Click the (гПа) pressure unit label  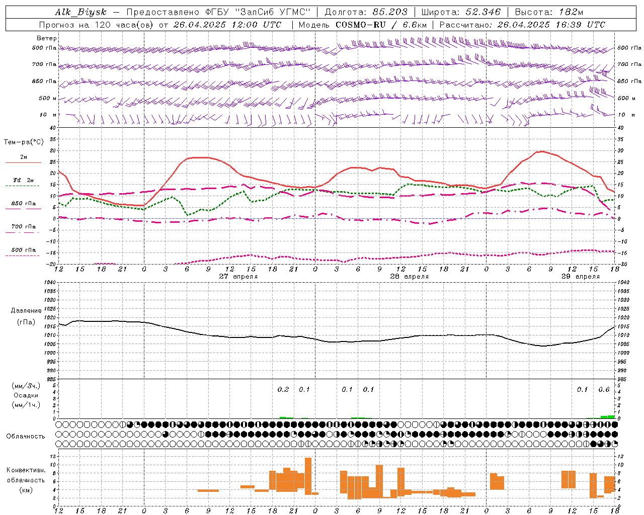coord(26,322)
